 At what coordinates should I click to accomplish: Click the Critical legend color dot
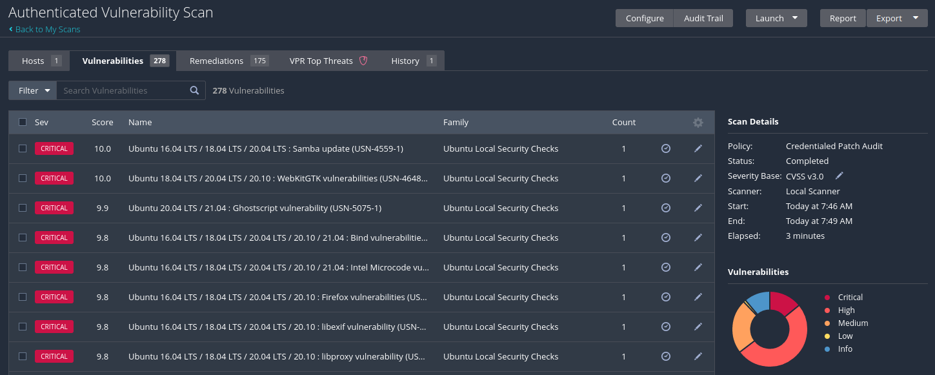[x=827, y=298]
